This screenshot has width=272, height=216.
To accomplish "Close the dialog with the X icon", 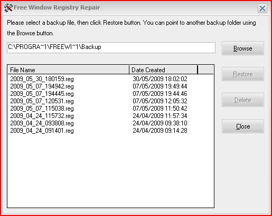I will (x=262, y=8).
